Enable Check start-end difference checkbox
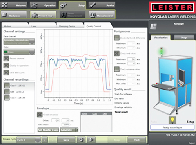 (117, 38)
